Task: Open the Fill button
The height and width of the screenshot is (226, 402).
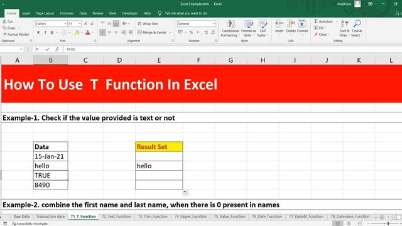Action: tap(319, 28)
